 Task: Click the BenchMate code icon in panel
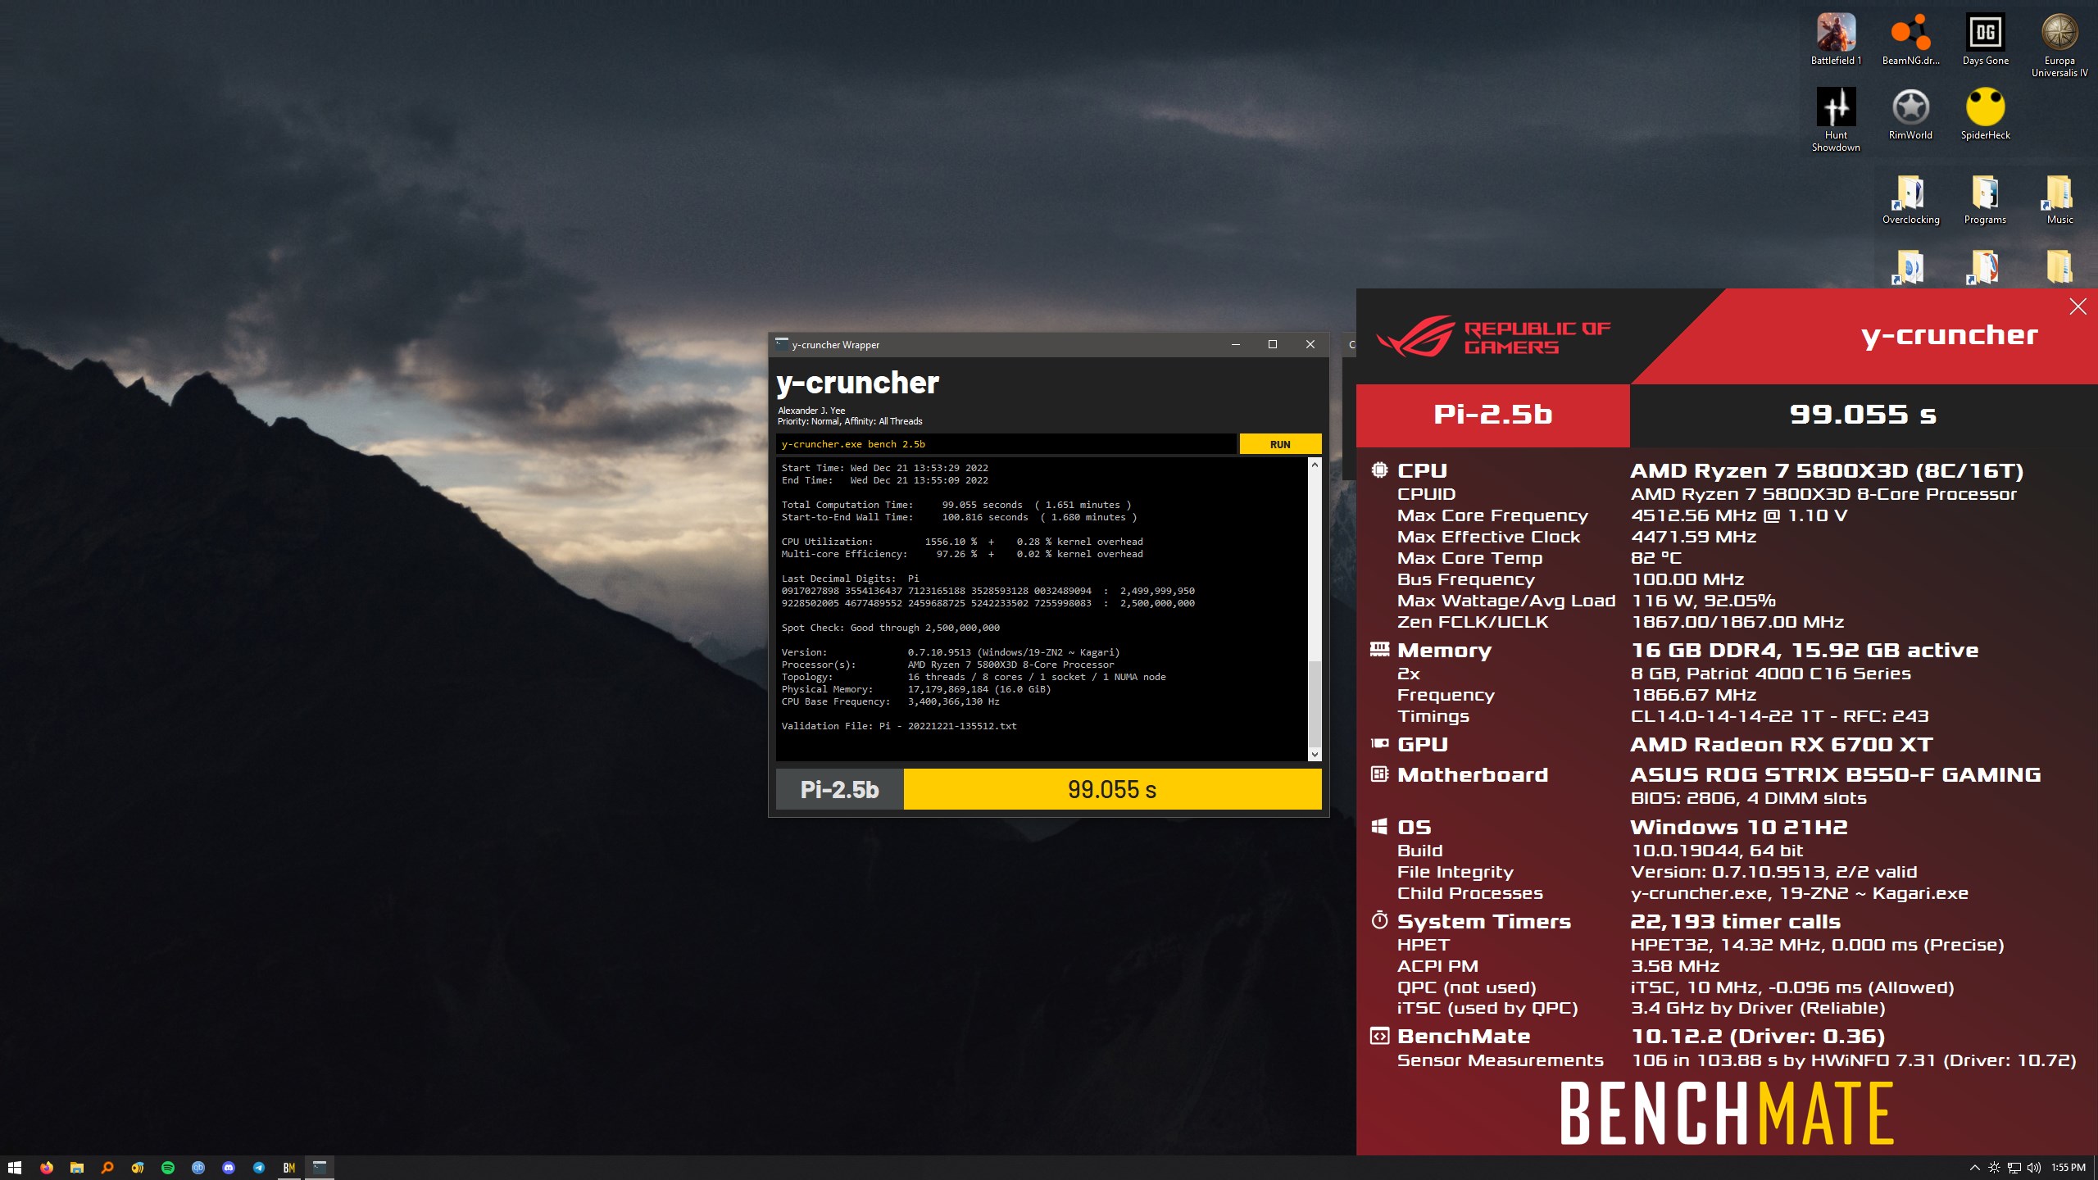click(x=1379, y=1036)
